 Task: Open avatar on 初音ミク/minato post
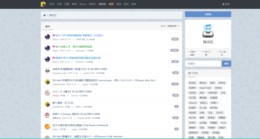pyautogui.click(x=47, y=116)
